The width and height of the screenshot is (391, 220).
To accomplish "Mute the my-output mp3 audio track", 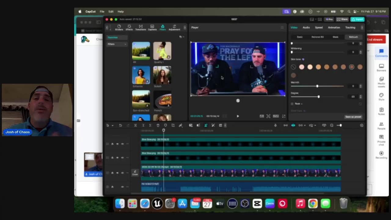I will pos(122,187).
